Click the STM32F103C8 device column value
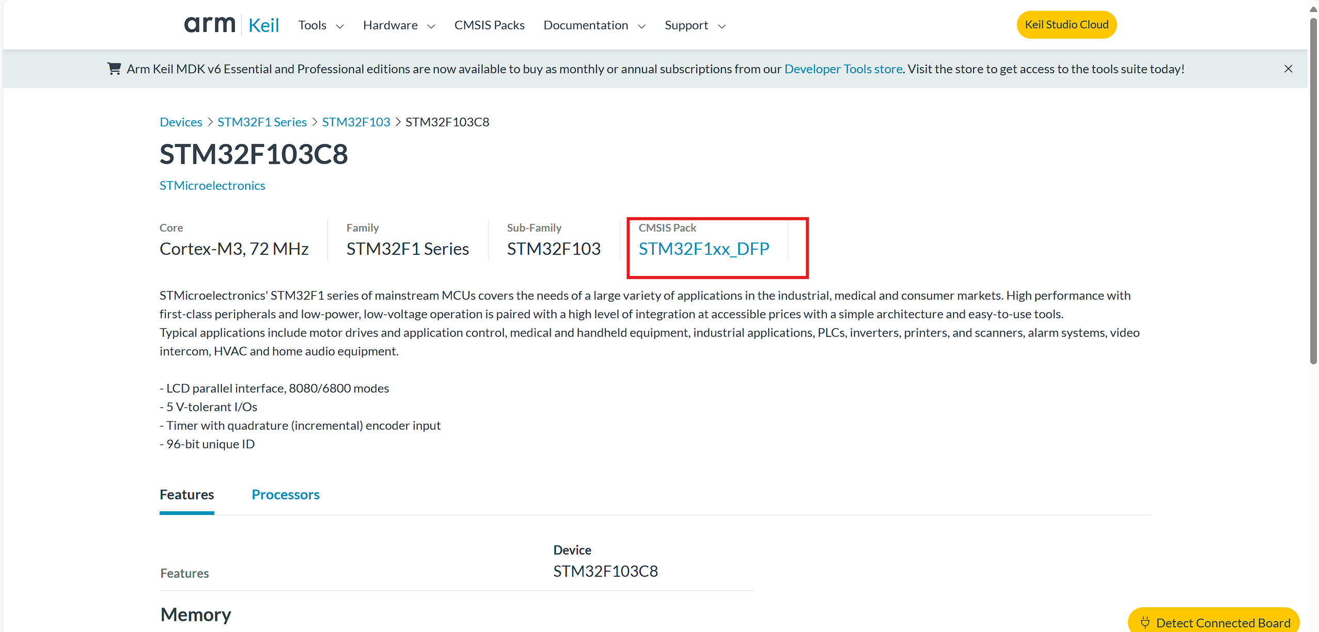Viewport: 1319px width, 632px height. 605,571
